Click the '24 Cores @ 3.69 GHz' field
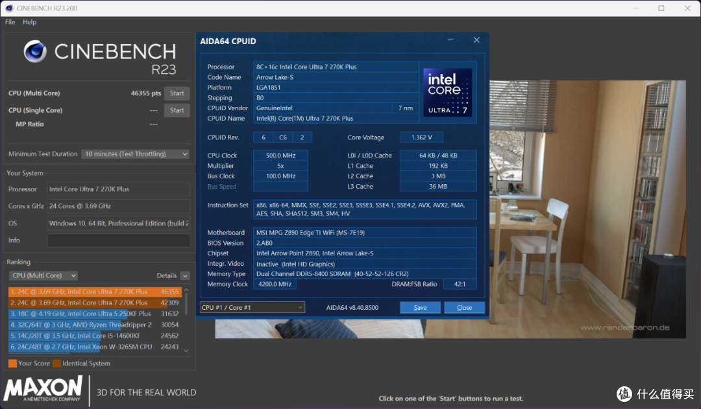The height and width of the screenshot is (409, 701). 119,206
